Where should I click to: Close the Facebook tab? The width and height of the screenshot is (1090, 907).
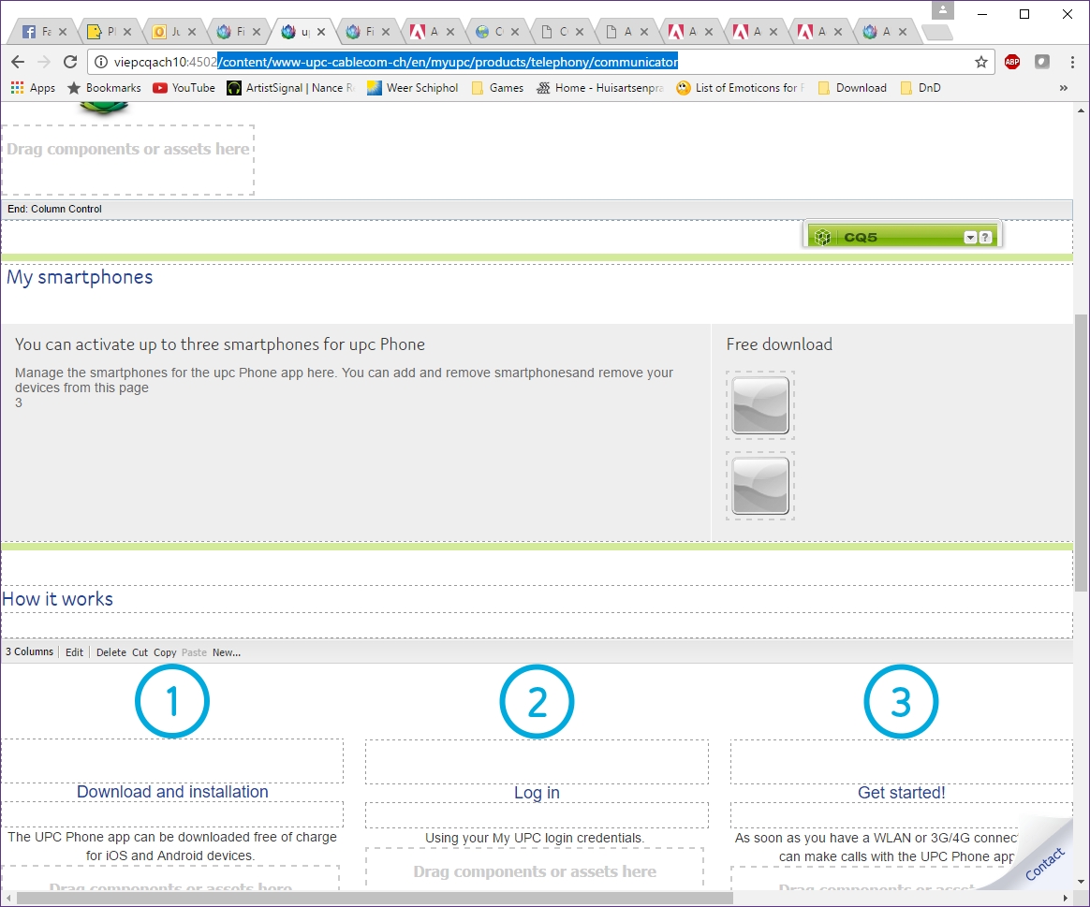click(63, 31)
